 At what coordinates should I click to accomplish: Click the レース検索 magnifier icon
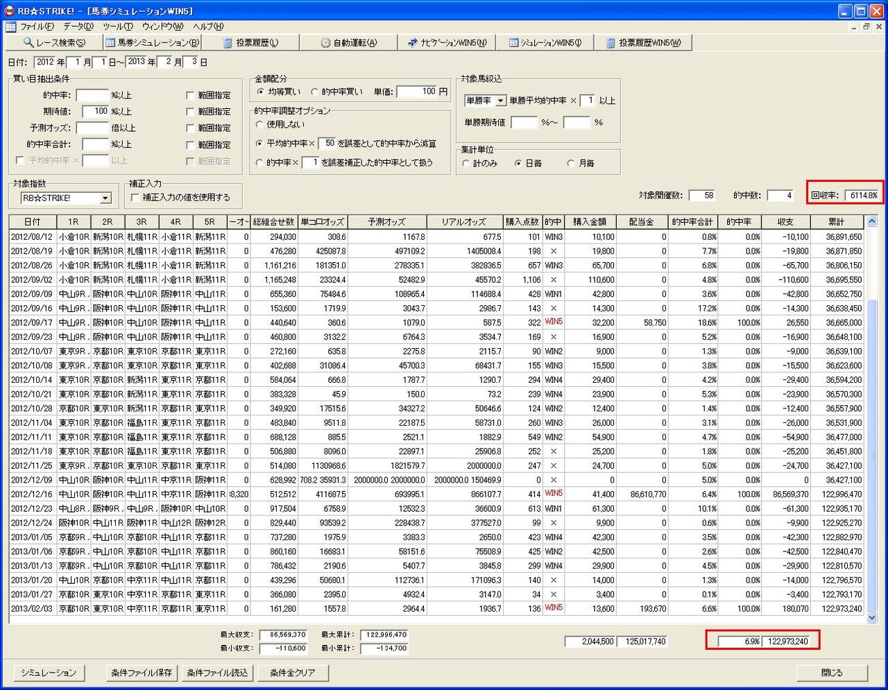click(x=28, y=43)
